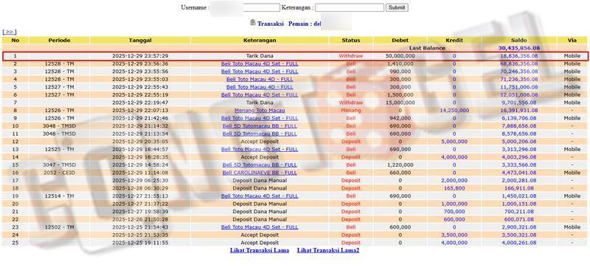The image size is (590, 267).
Task: Click the Saldo column header
Action: (x=519, y=41)
